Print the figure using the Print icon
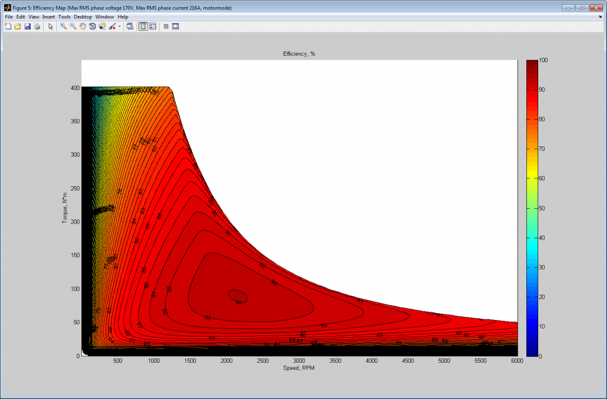Screen dimensions: 607x399 click(37, 26)
